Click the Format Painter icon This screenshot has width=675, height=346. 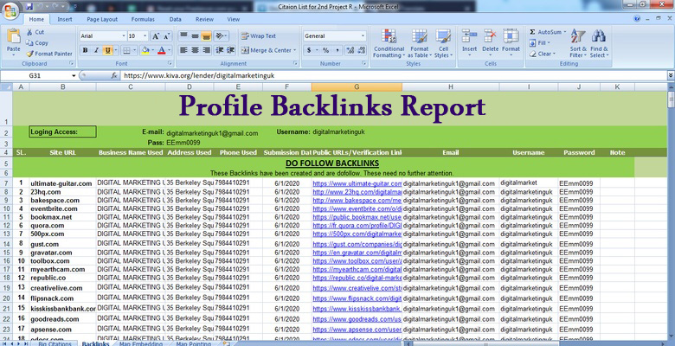tap(30, 53)
